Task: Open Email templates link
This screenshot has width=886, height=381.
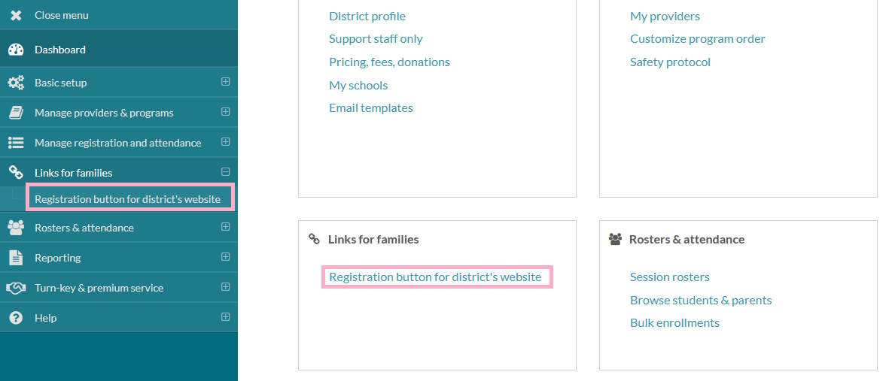Action: 370,107
